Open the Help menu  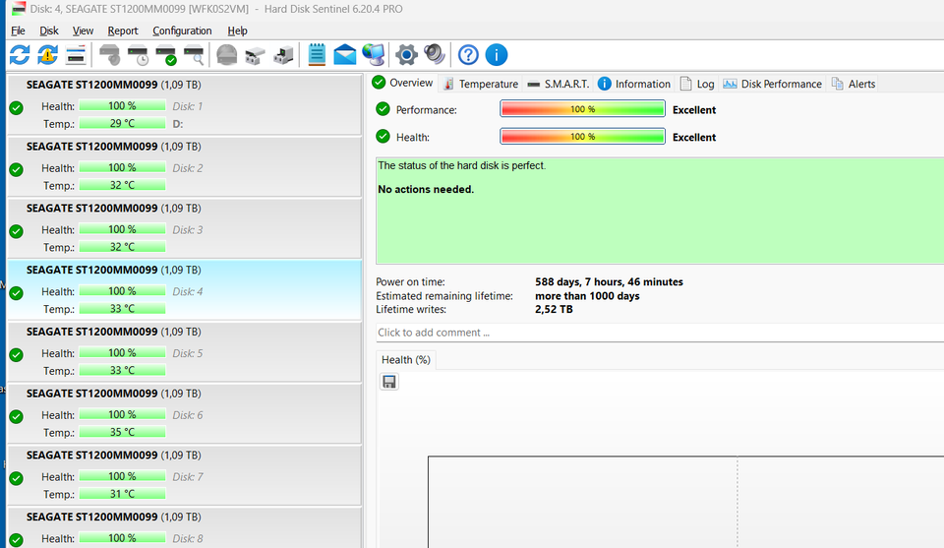pos(237,30)
